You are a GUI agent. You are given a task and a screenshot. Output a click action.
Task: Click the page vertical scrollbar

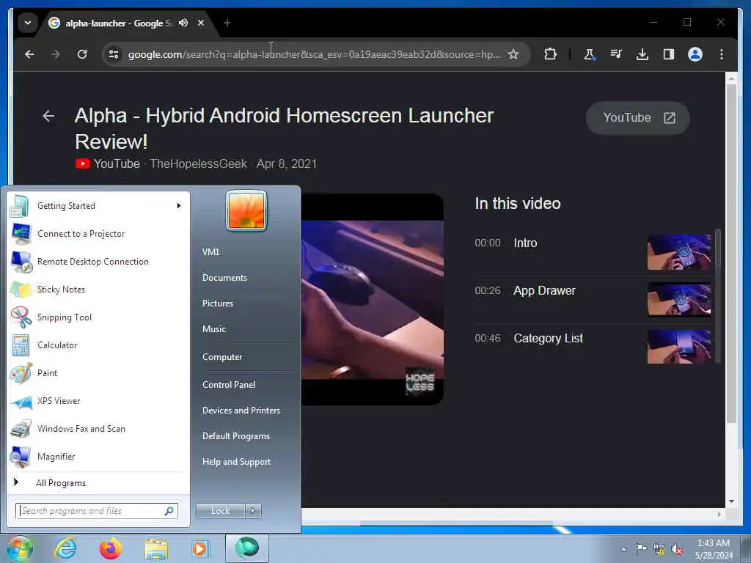(x=731, y=253)
